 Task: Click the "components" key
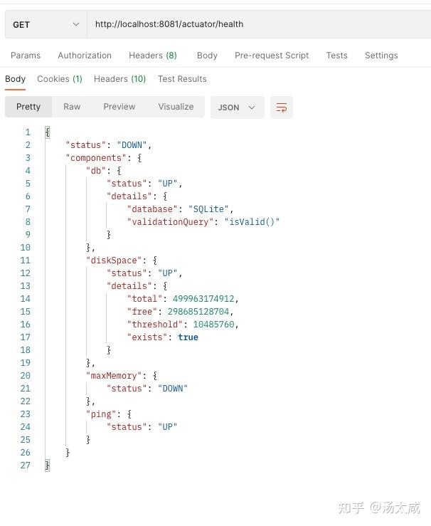(96, 158)
